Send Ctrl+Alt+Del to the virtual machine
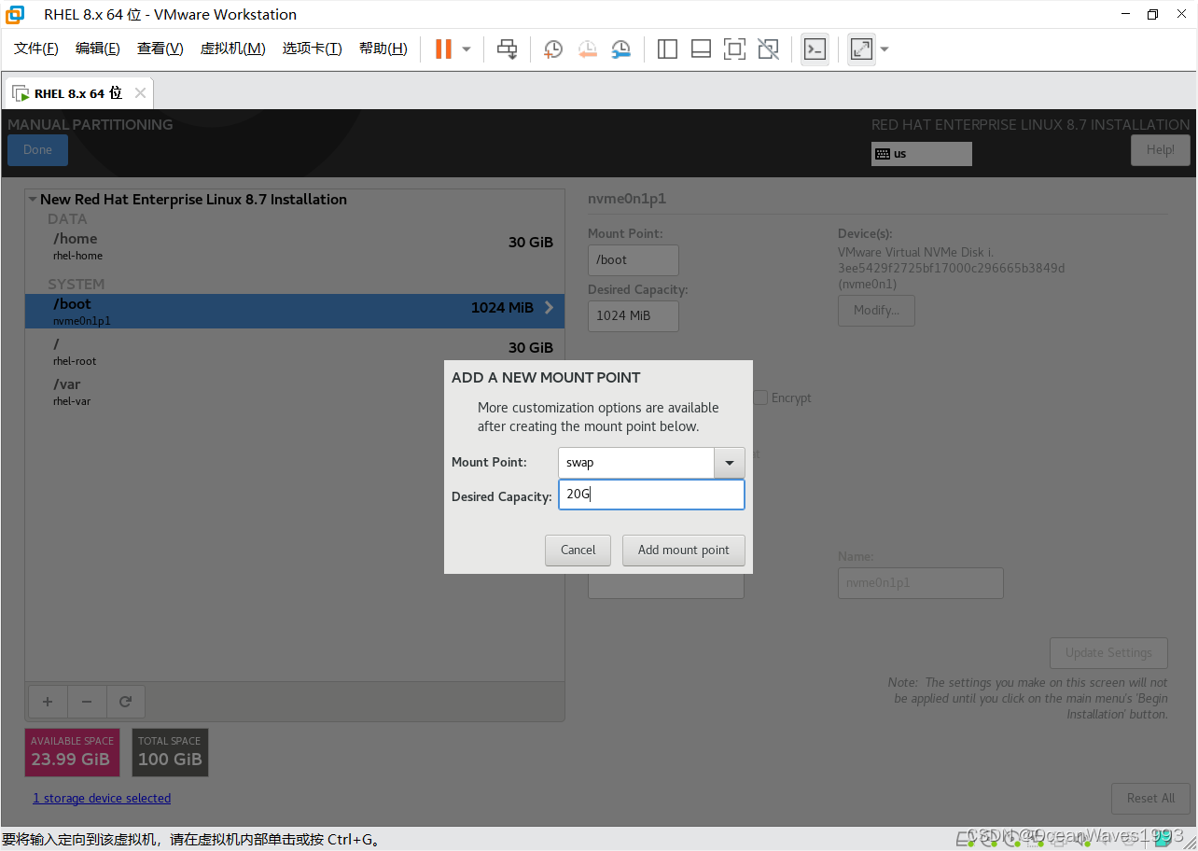Screen dimensions: 1198x851 click(507, 49)
